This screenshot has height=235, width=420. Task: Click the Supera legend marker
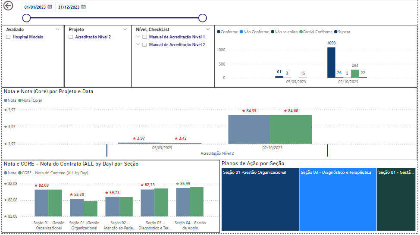click(x=336, y=32)
